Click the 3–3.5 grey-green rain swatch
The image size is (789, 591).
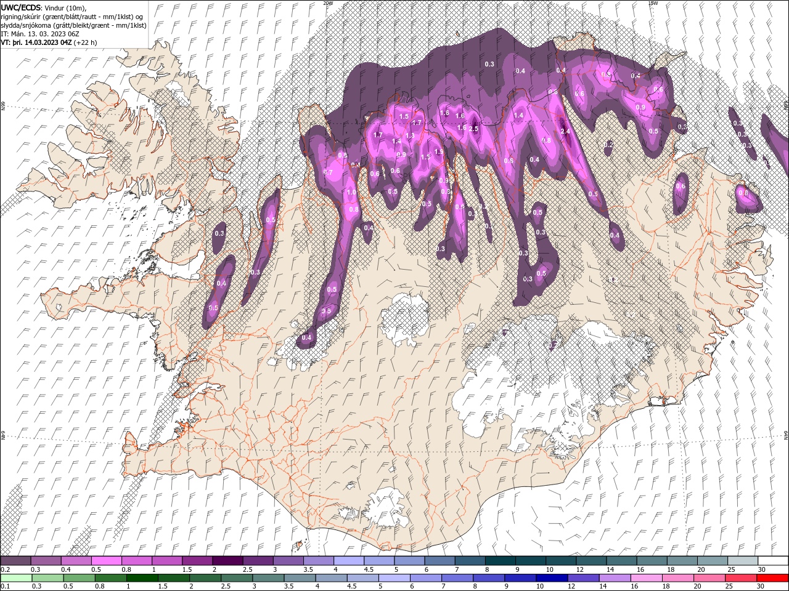[x=268, y=578]
